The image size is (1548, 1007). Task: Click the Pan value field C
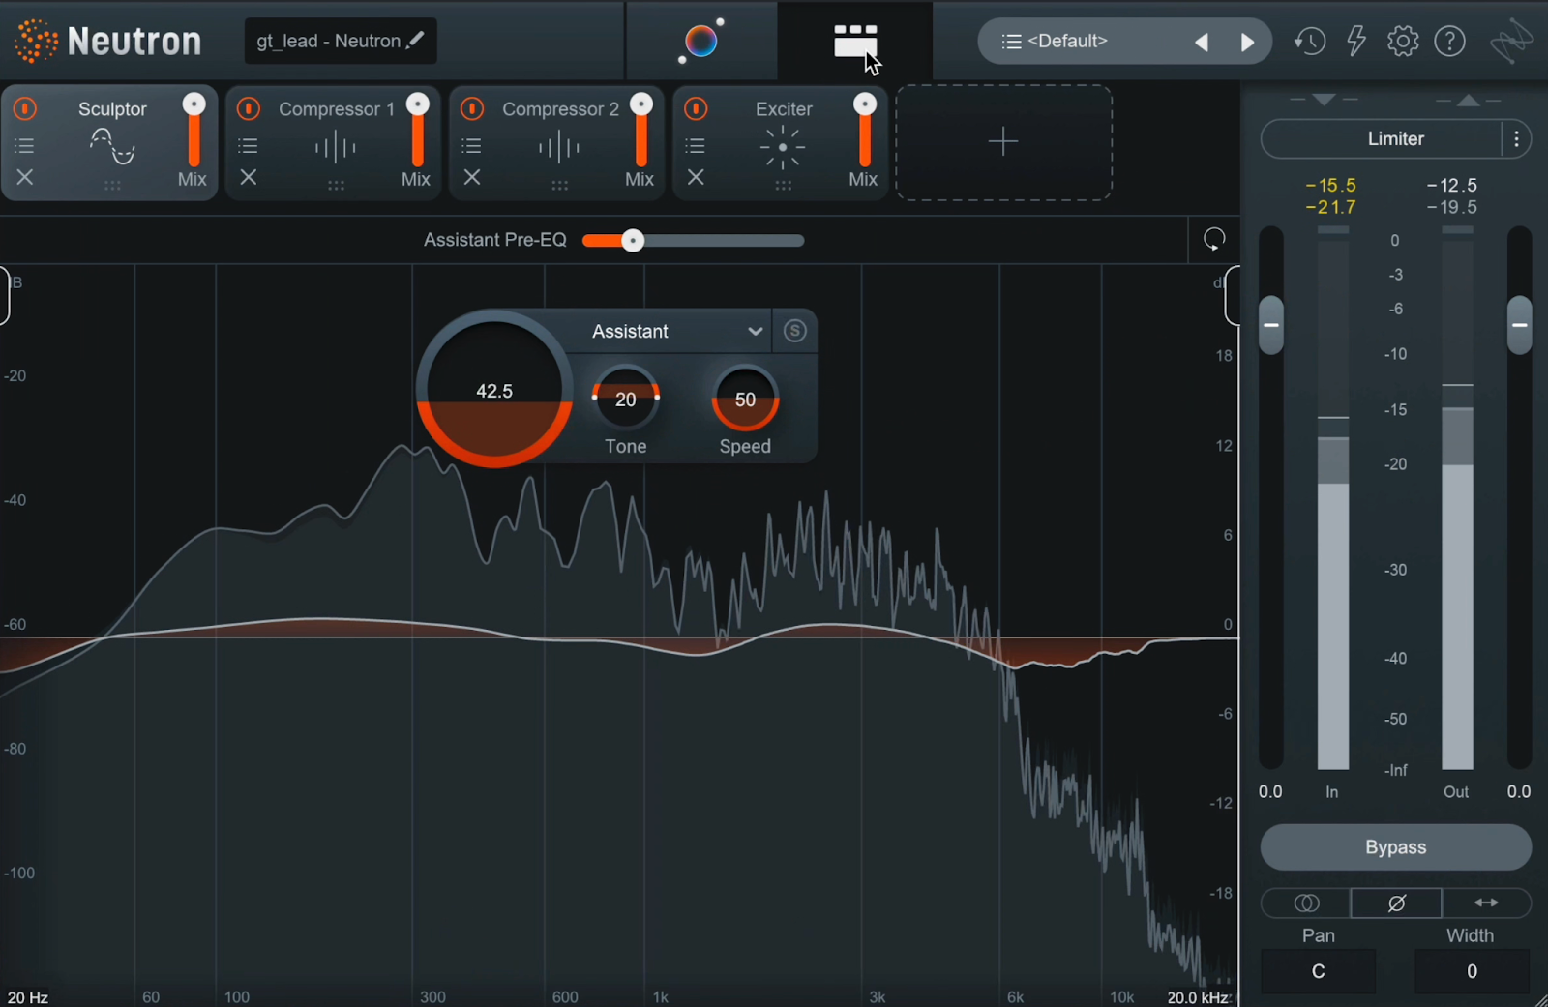tap(1318, 971)
